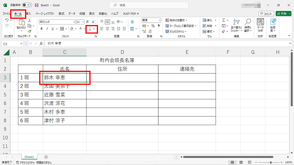294x165 pixels.
Task: Open the Data (データ) ribbon tab
Action: pyautogui.click(x=72, y=13)
